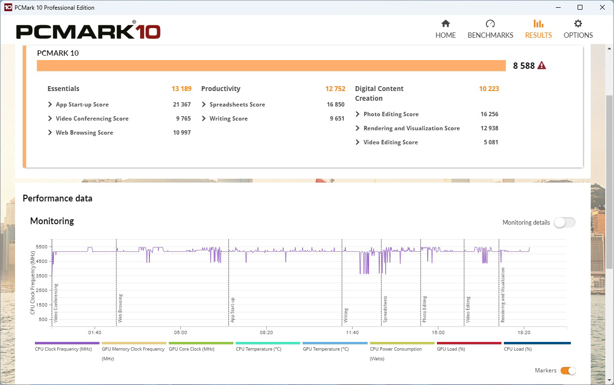This screenshot has width=614, height=385.
Task: Click the Video Conferencing chart marker
Action: click(x=56, y=303)
